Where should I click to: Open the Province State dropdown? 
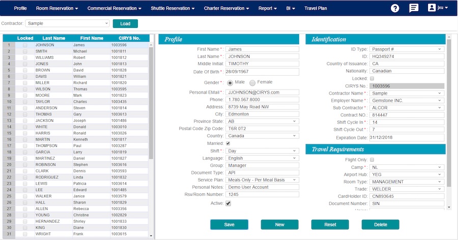(x=262, y=122)
